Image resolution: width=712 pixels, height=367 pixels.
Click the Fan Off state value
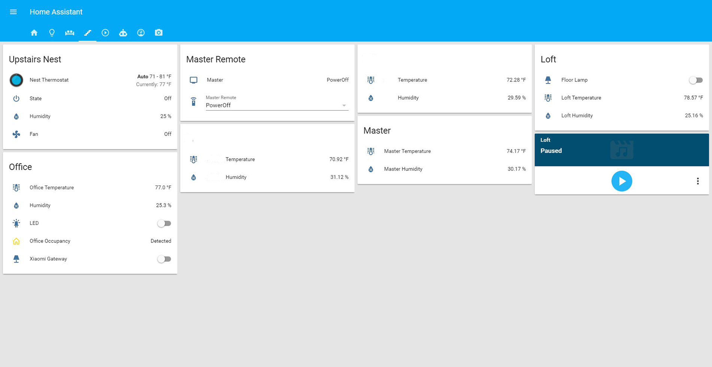pos(168,134)
